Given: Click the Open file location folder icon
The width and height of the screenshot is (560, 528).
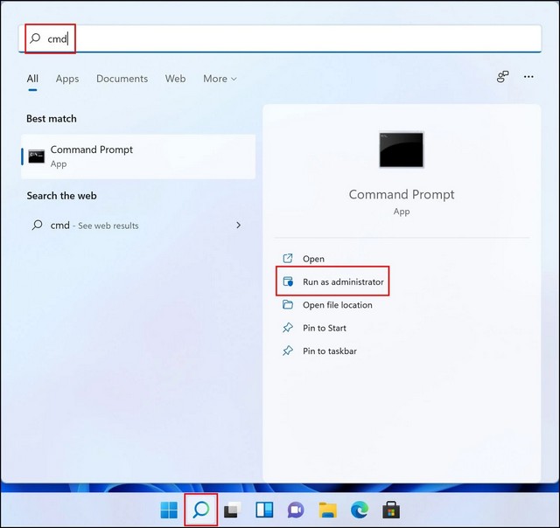Looking at the screenshot, I should [288, 304].
